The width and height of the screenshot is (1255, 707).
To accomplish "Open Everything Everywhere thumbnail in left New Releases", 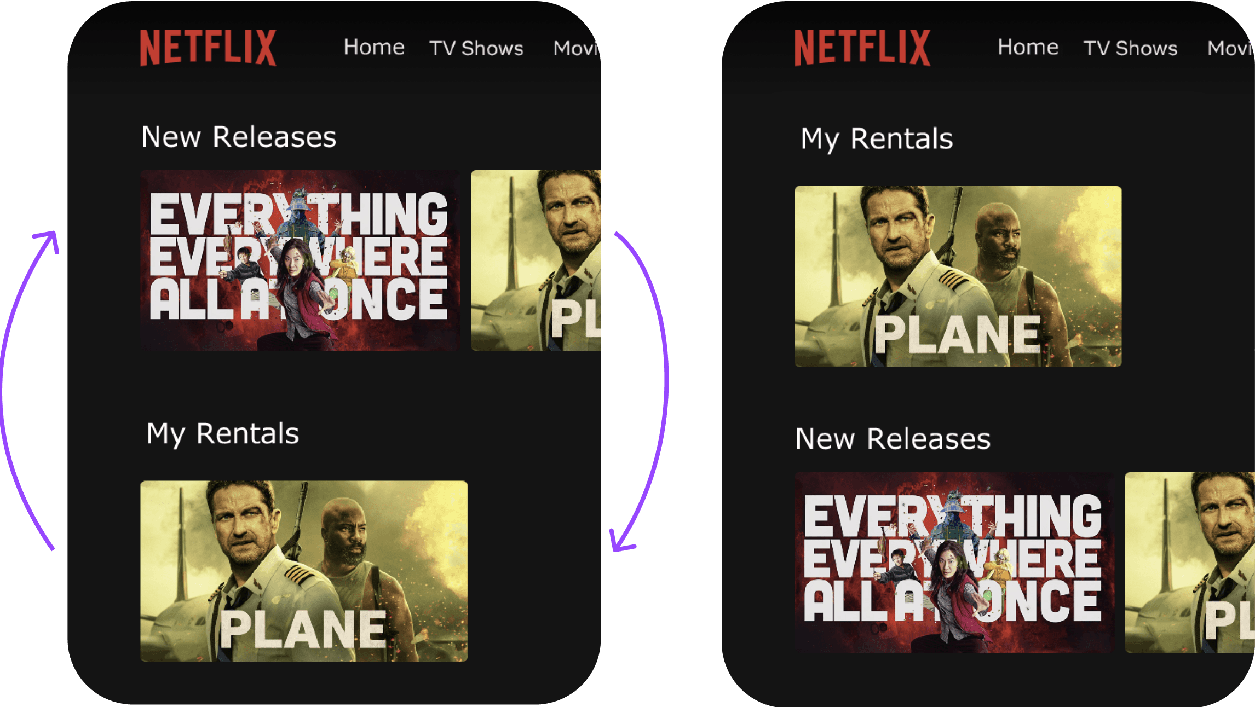I will [300, 260].
